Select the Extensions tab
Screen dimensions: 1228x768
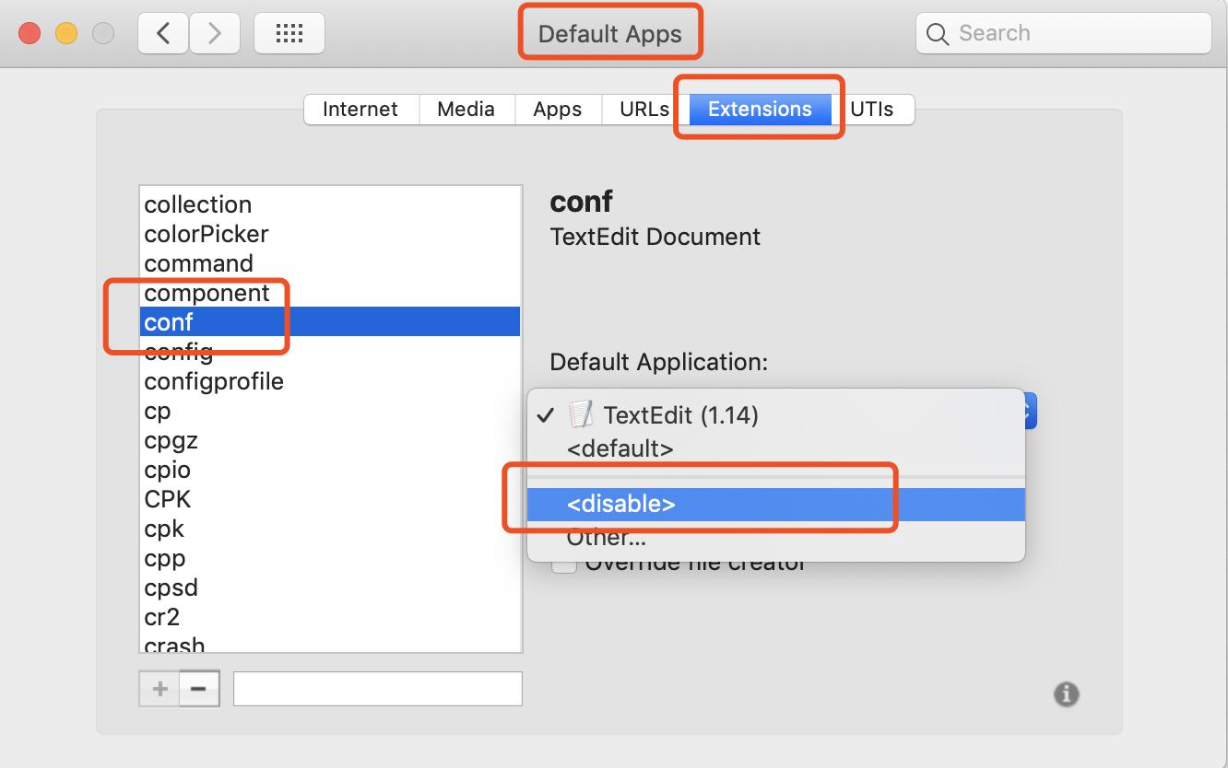point(760,109)
